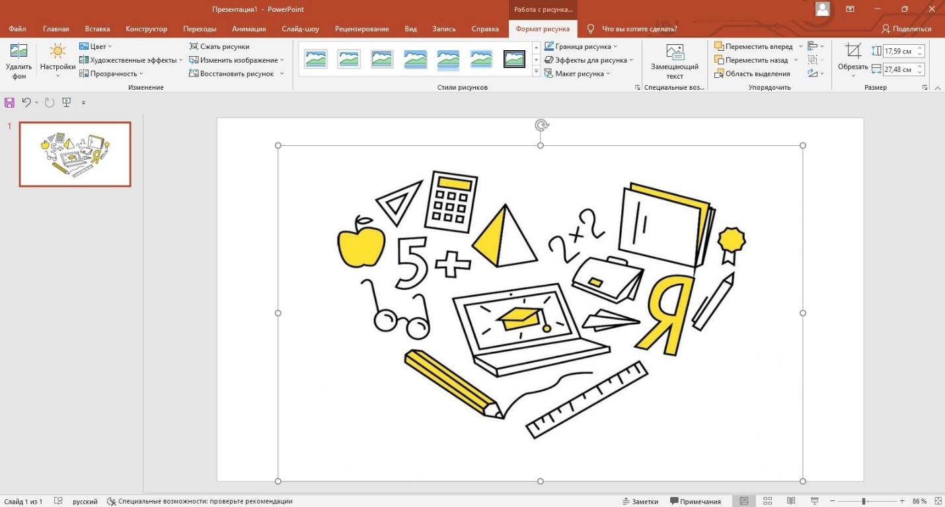Select slide 1 thumbnail in the slide panel
The height and width of the screenshot is (507, 945).
(x=75, y=154)
